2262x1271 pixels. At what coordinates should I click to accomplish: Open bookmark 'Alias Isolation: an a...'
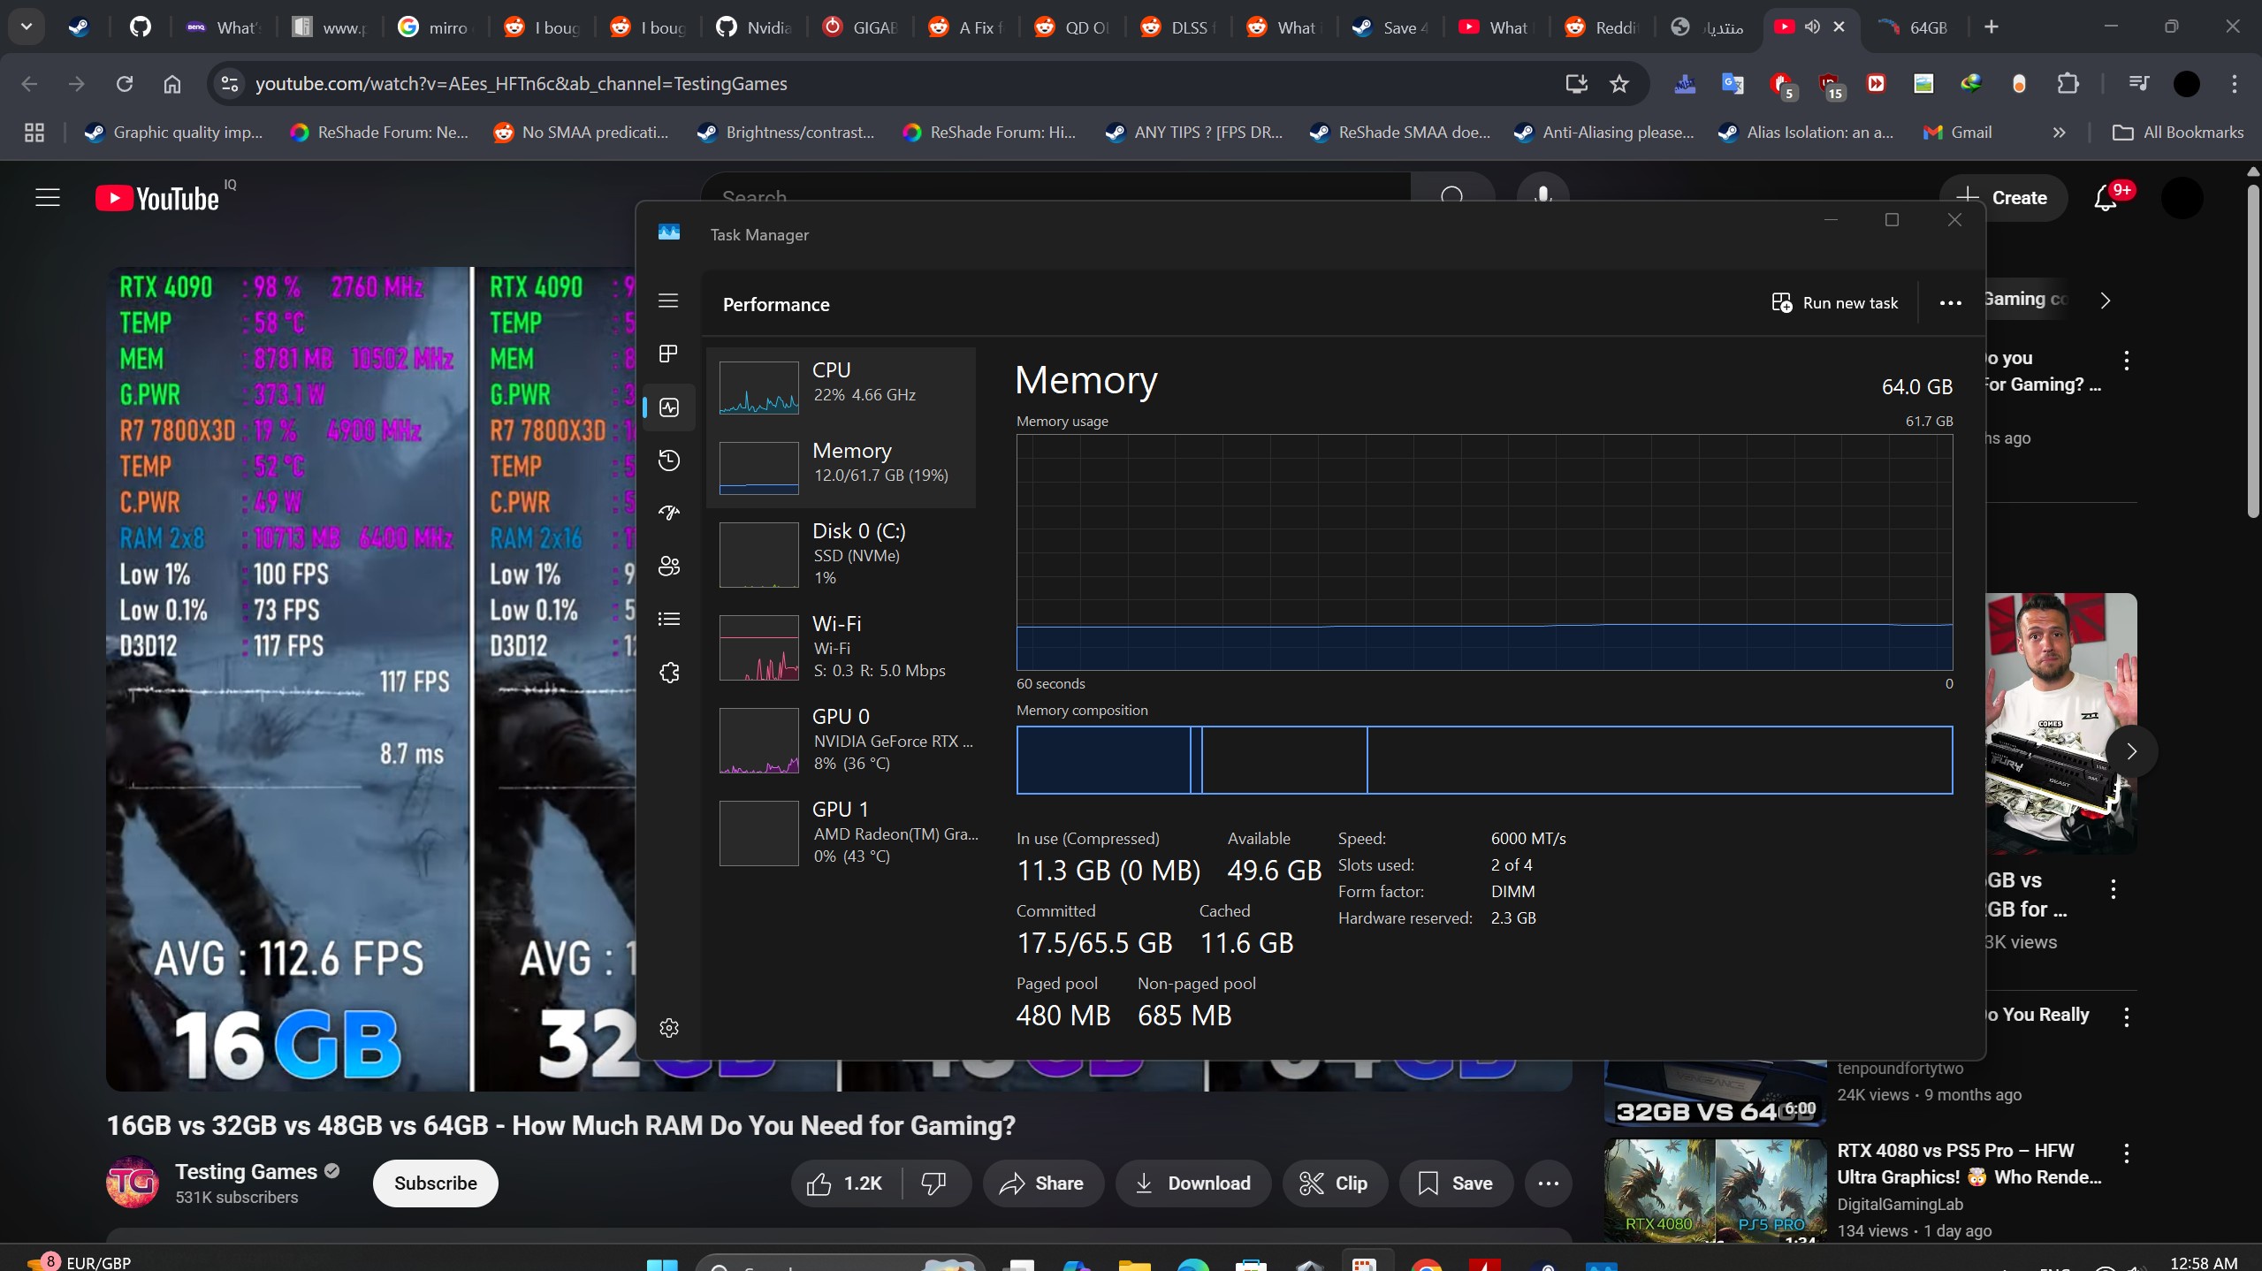[1806, 133]
